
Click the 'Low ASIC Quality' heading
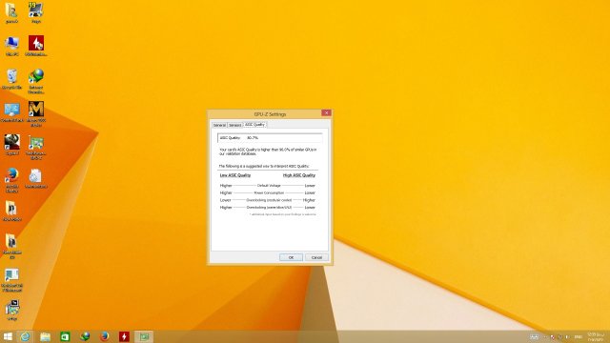(235, 175)
